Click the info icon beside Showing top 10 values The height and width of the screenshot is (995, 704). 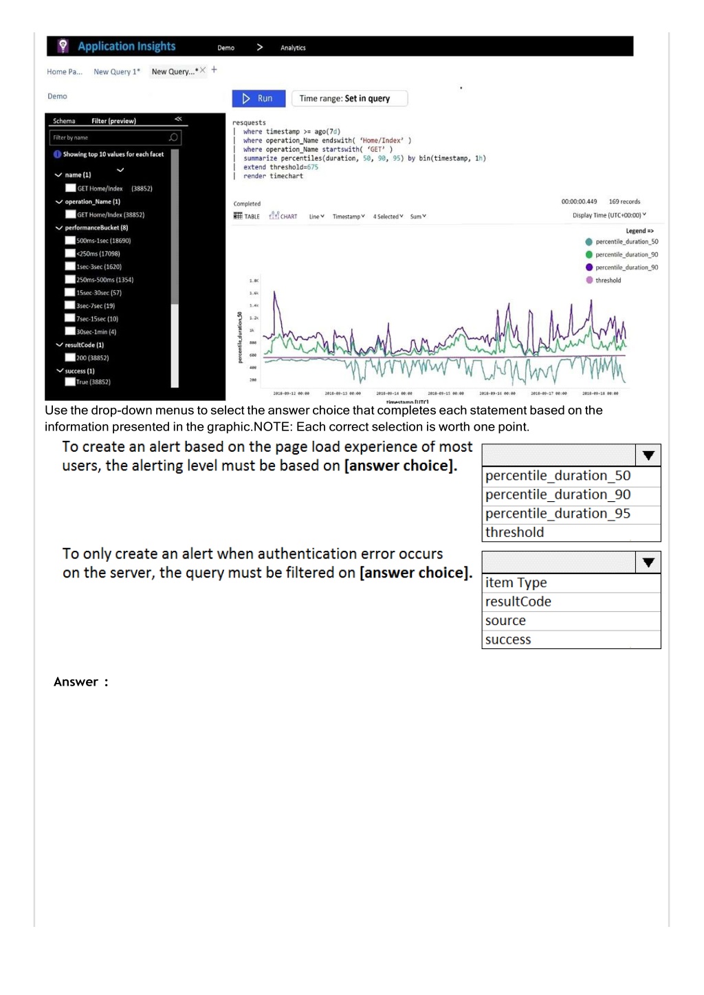(x=57, y=155)
